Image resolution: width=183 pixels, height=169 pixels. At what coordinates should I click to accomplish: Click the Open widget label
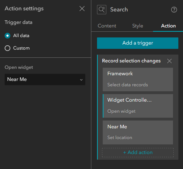(x=19, y=67)
